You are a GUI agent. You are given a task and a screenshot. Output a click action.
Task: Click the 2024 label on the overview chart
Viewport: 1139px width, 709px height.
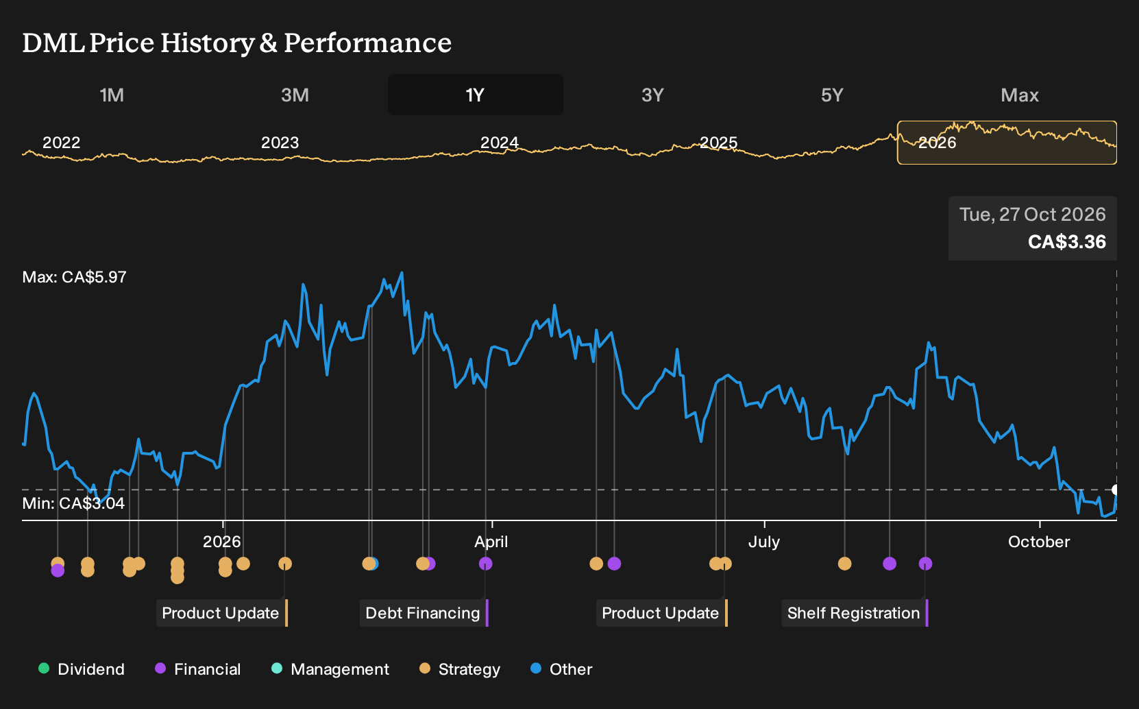pyautogui.click(x=499, y=143)
